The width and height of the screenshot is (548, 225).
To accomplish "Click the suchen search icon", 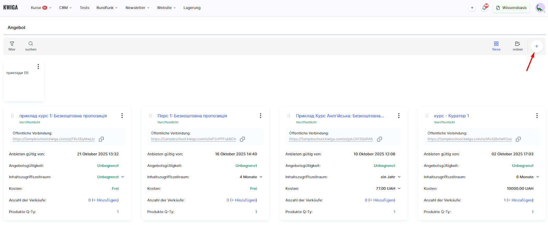I will (x=30, y=46).
